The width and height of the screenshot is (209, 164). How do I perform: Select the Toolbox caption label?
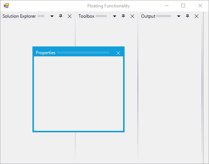click(x=86, y=16)
